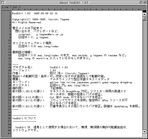The width and height of the screenshot is (148, 139).
Task: Click the y.tagawa@mix.or.jp email address
Action: pyautogui.click(x=50, y=34)
